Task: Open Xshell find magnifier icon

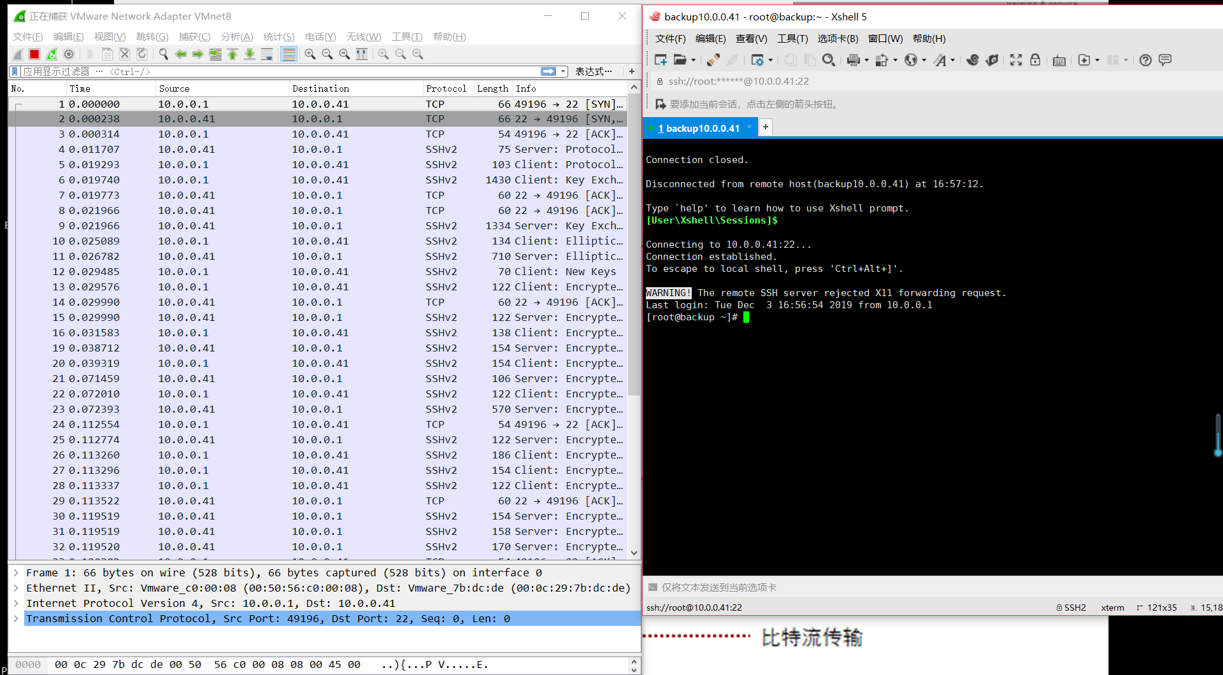Action: pyautogui.click(x=829, y=60)
